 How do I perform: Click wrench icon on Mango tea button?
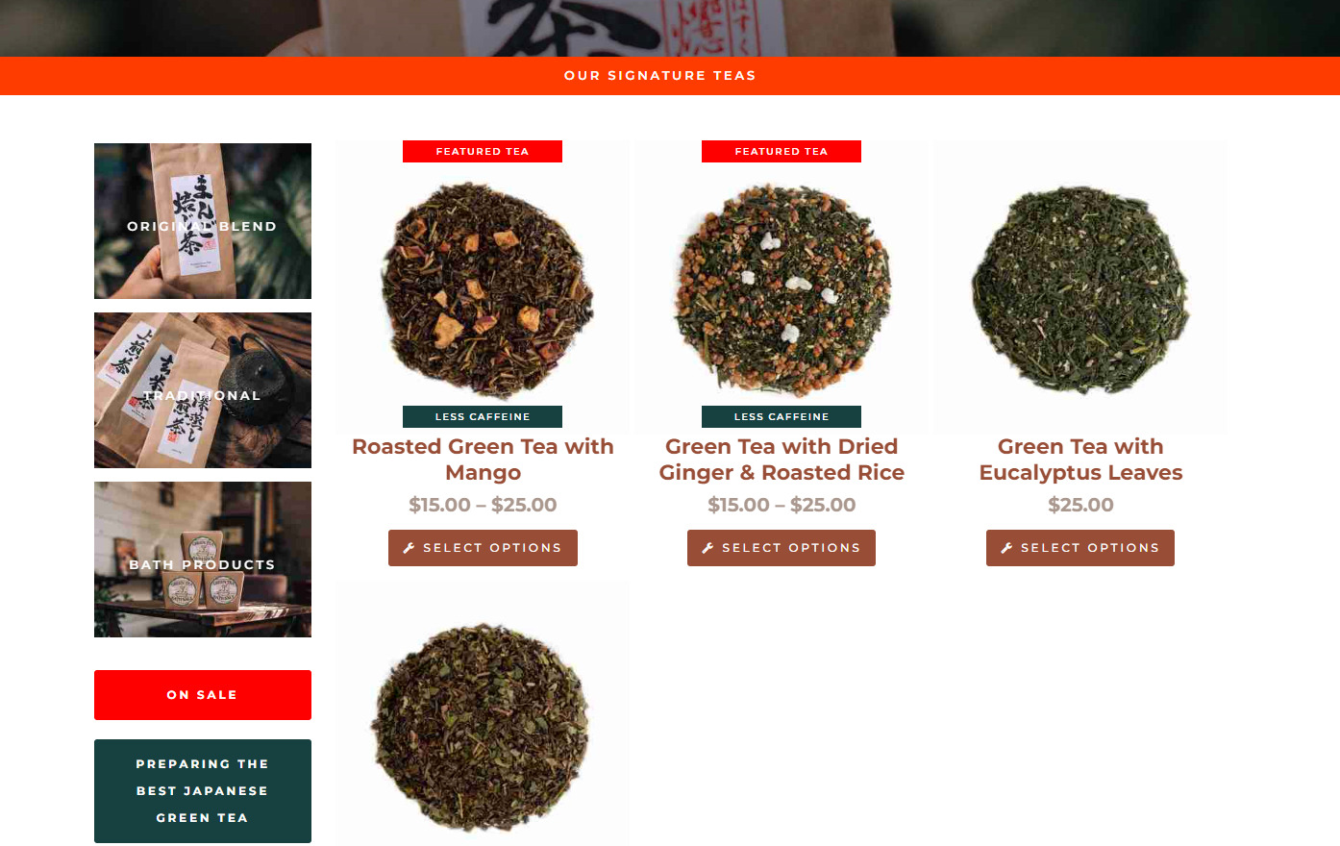pyautogui.click(x=409, y=548)
